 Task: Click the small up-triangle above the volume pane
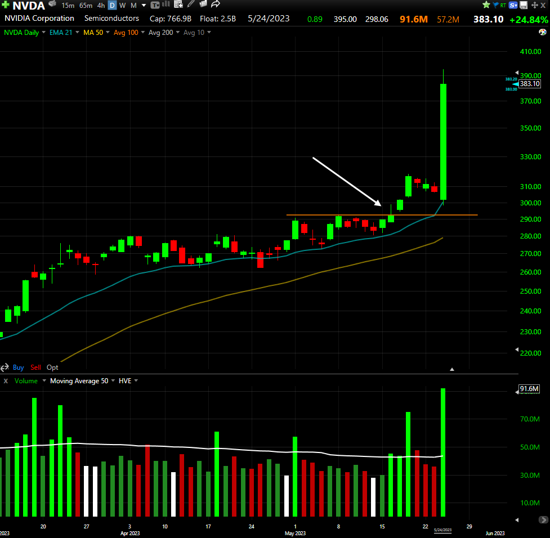pyautogui.click(x=452, y=369)
